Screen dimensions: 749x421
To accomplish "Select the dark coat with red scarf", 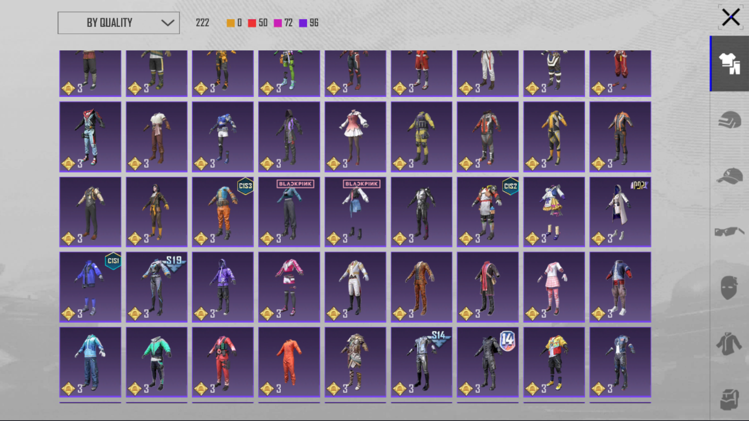I will click(488, 287).
